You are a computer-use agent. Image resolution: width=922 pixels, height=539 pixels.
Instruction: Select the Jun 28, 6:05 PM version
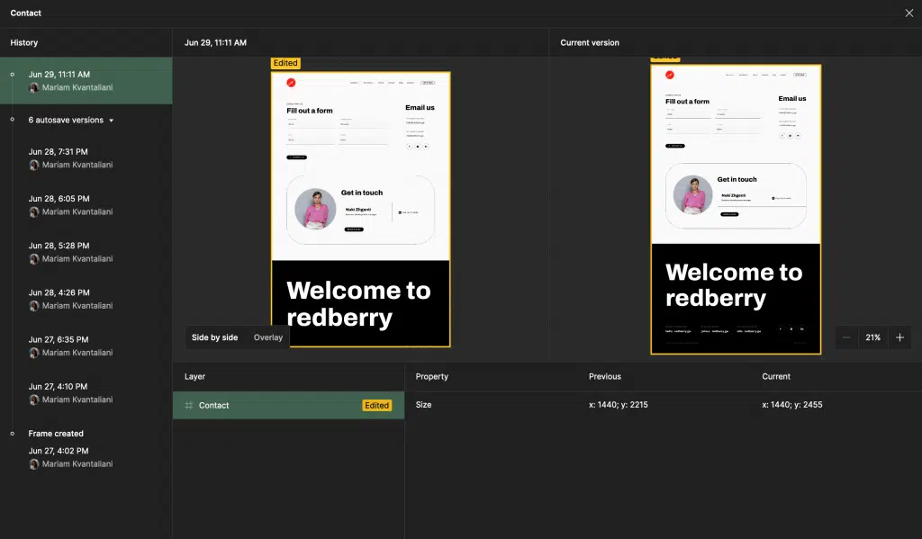[x=59, y=199]
